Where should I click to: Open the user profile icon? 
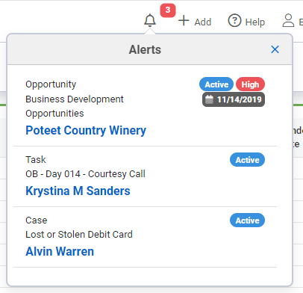288,20
